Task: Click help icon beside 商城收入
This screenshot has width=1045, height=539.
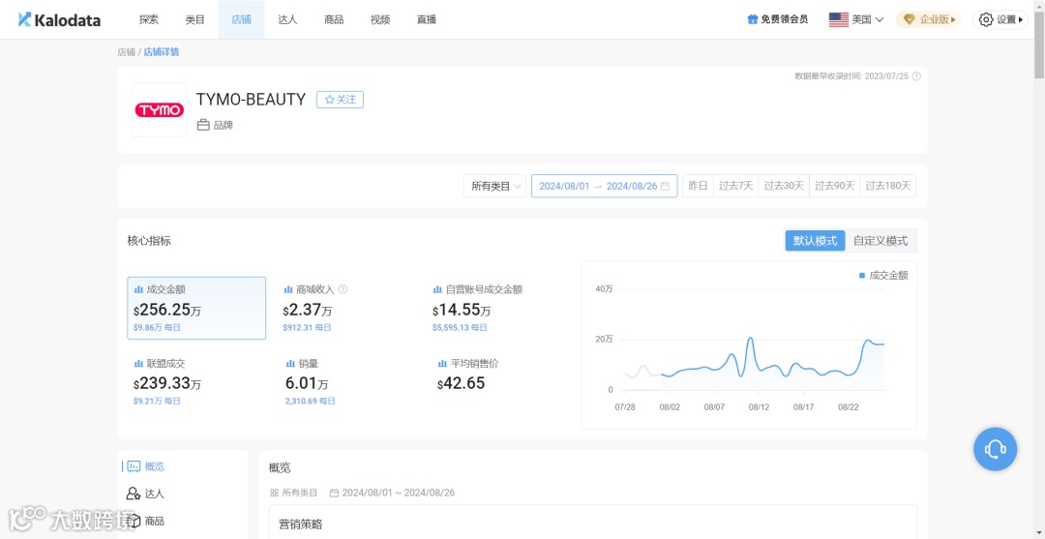Action: pyautogui.click(x=343, y=289)
